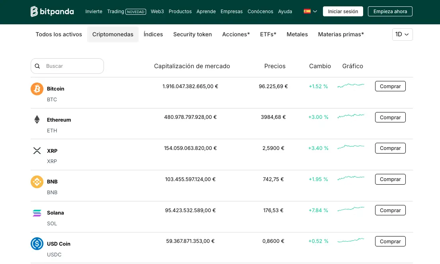Click Bitcoin price 96.225,69 €
Viewport: 440px width, 264px height.
click(273, 86)
